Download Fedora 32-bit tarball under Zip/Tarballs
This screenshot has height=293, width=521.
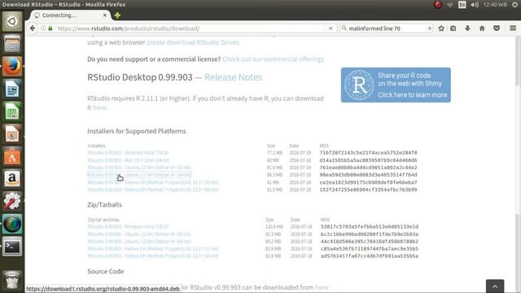153,249
